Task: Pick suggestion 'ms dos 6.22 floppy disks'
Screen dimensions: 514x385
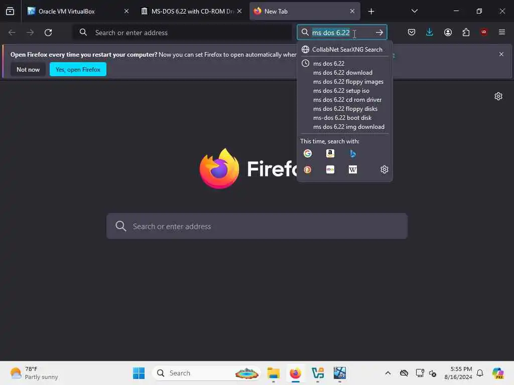Action: tap(344, 109)
